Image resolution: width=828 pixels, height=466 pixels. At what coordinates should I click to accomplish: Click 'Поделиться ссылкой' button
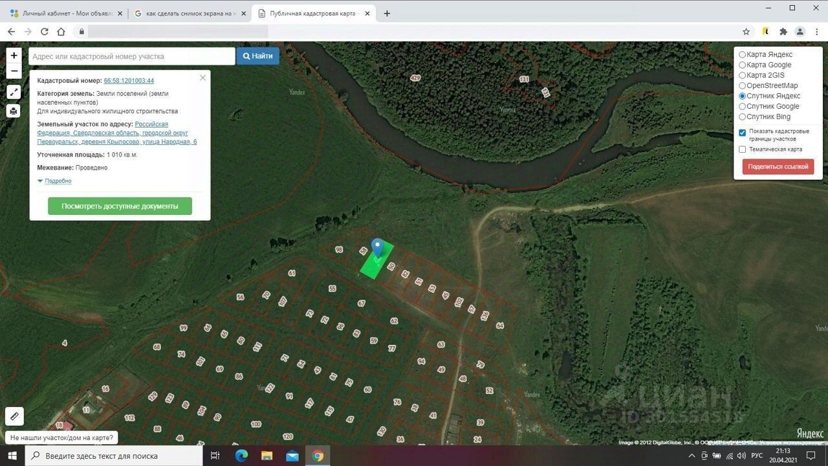tap(778, 166)
